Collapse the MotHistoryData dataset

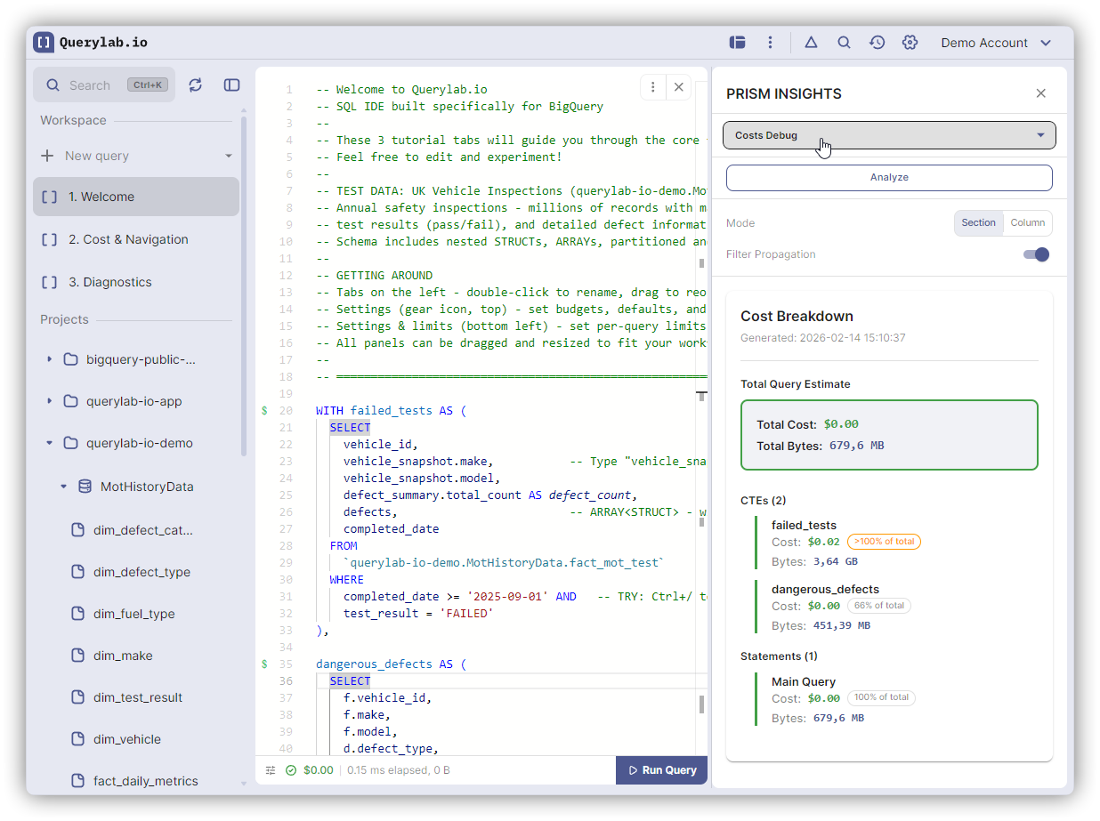coord(63,487)
